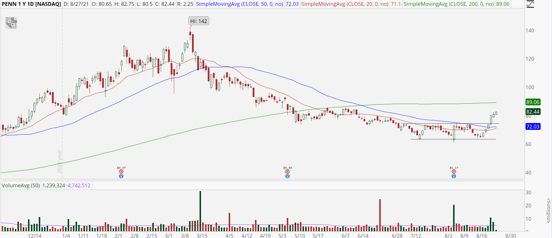
Task: Click the blue lightbulb icon under $1.17
Action: click(454, 176)
